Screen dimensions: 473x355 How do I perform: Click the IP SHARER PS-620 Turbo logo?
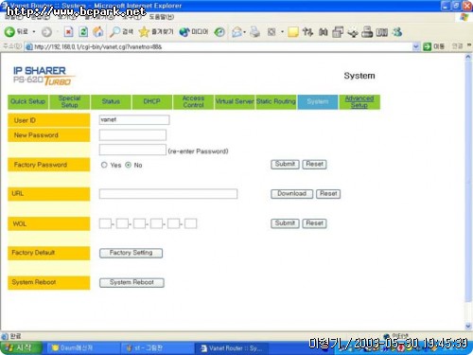pos(44,76)
